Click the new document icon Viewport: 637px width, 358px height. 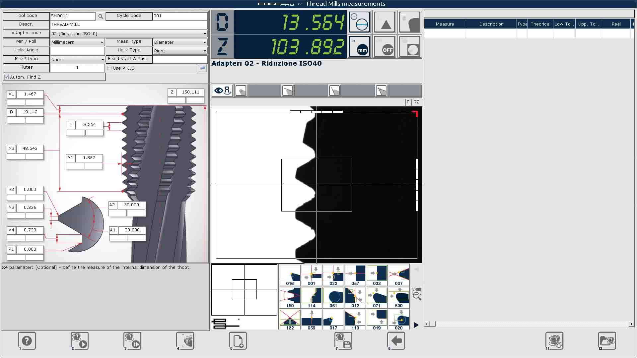pos(238,341)
